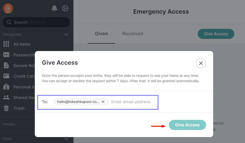Click the Personal Info icon
The image size is (245, 143).
(6, 87)
